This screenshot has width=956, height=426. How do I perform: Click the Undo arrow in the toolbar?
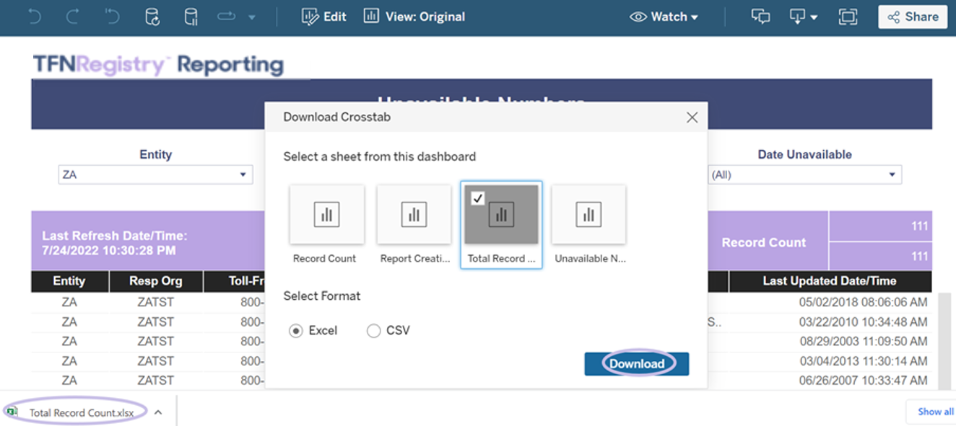[x=34, y=17]
